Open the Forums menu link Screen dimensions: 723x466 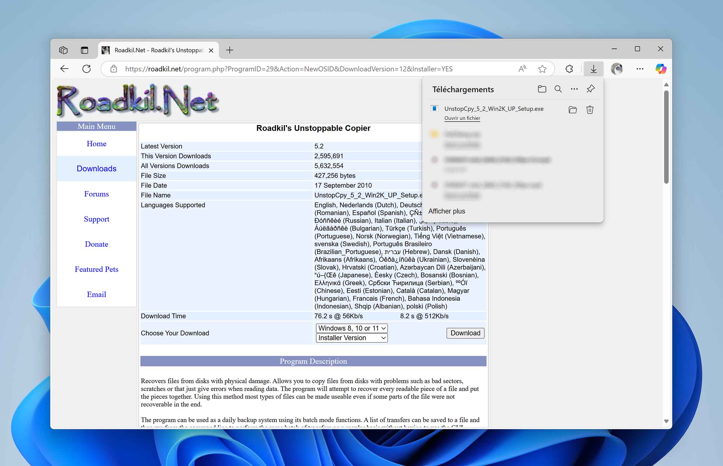coord(96,194)
